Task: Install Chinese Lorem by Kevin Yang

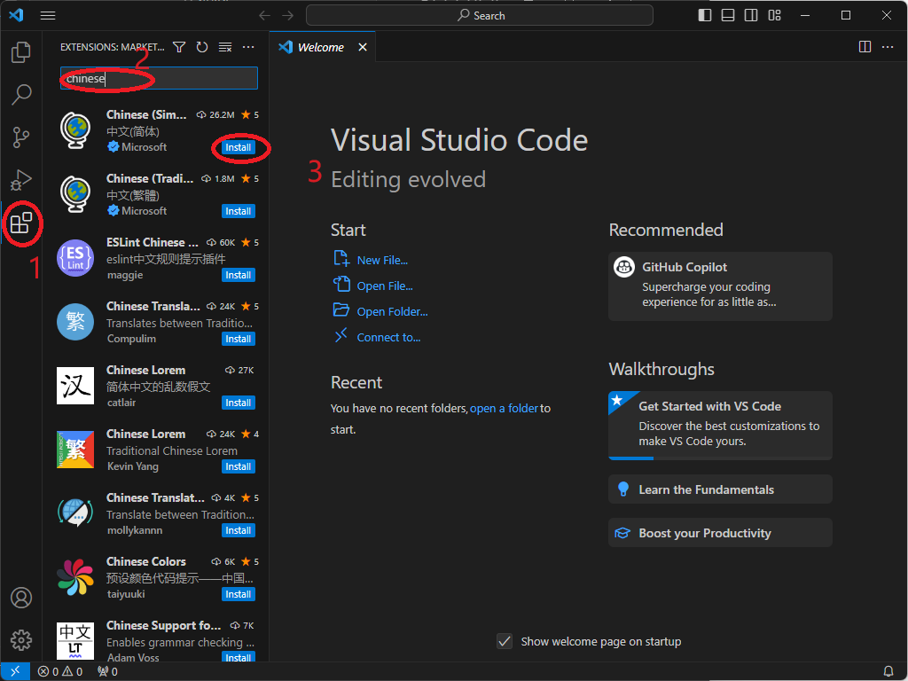Action: point(239,466)
